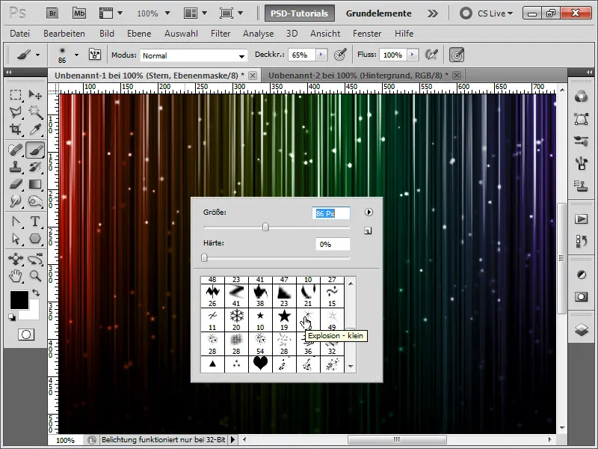Open the Datei menu
598x449 pixels.
point(20,34)
